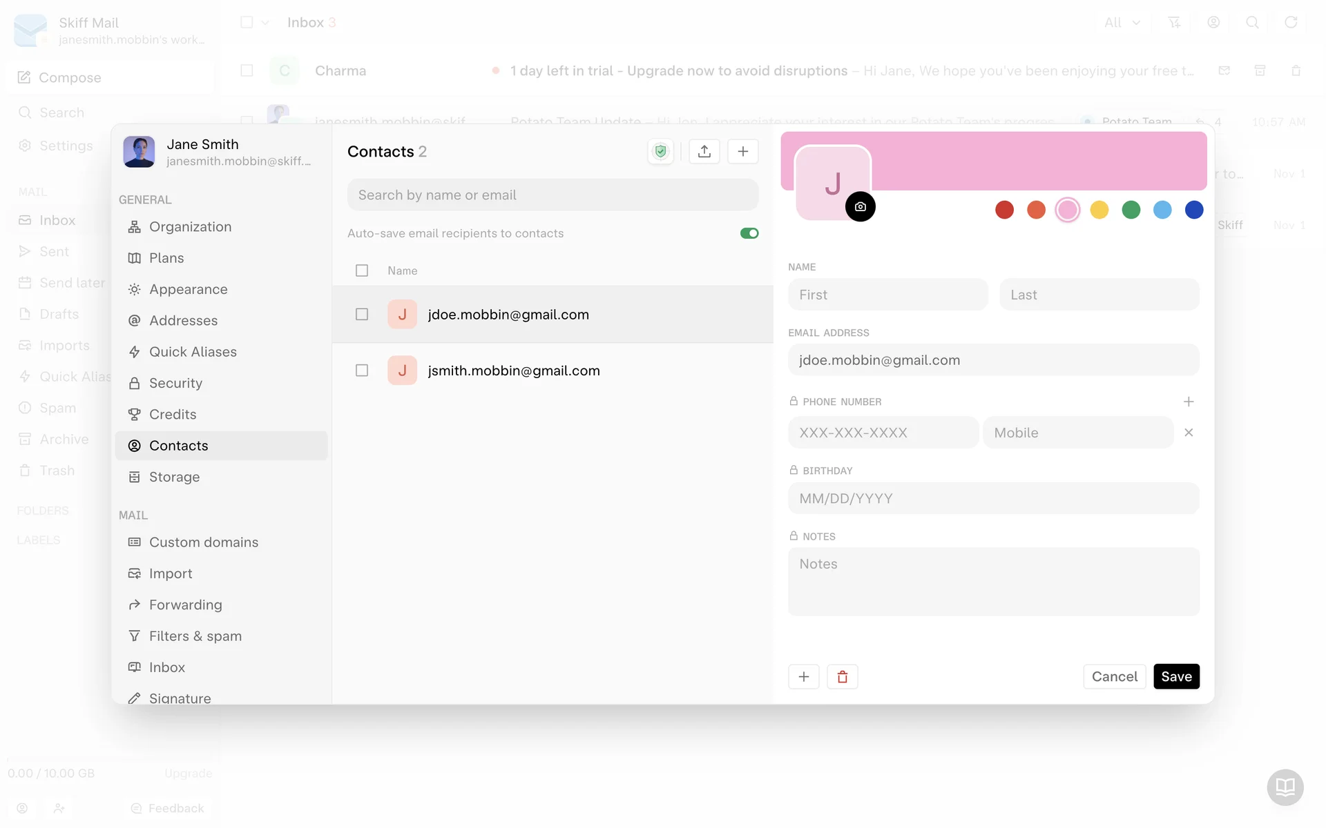Pick the dark blue color swatch

point(1193,210)
